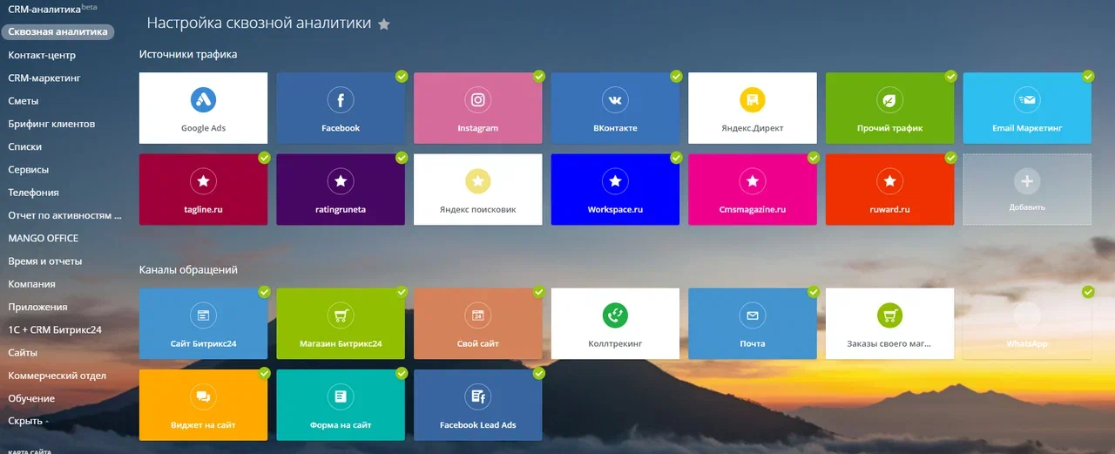Go to Списки in the sidebar

pos(25,146)
